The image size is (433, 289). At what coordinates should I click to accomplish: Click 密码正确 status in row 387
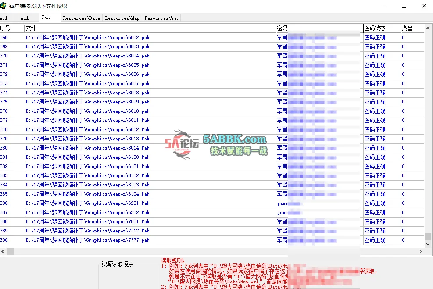point(375,212)
